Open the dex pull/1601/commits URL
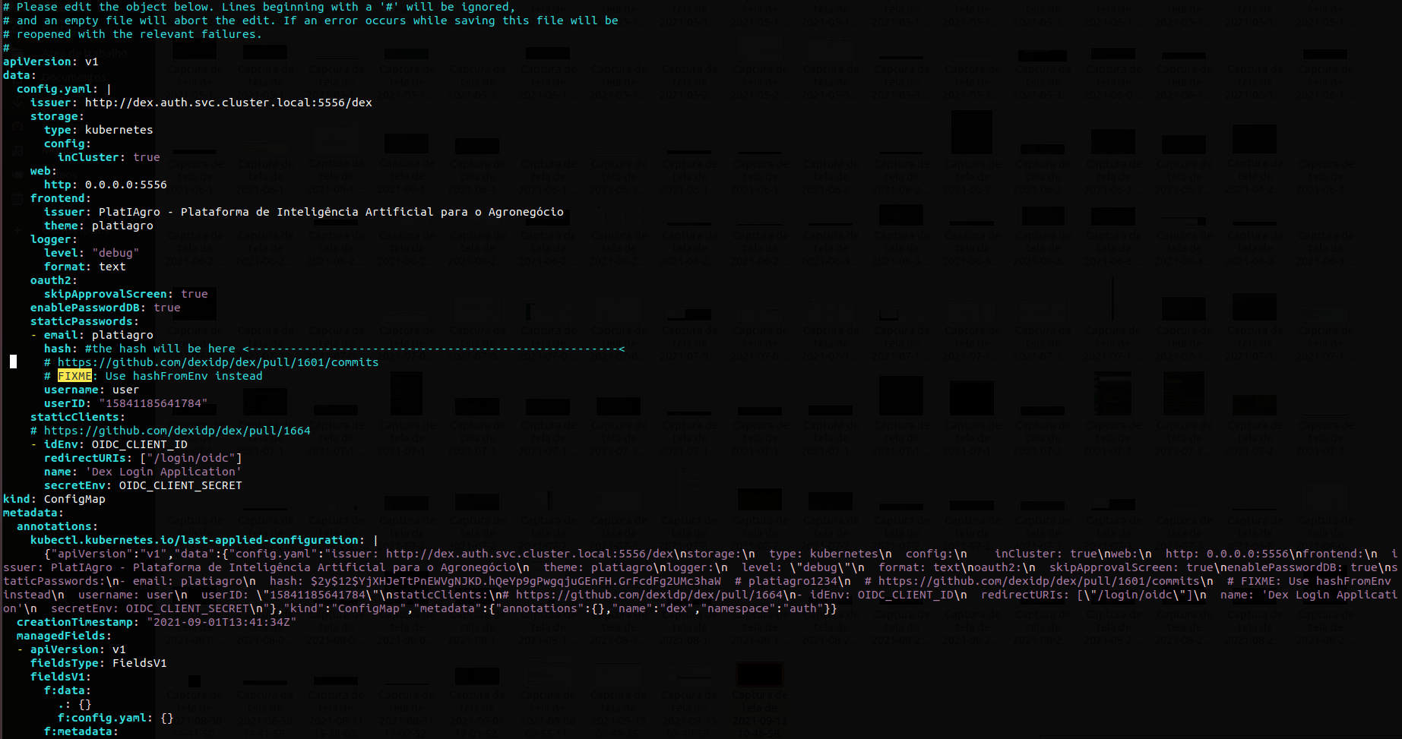The image size is (1402, 739). 218,362
